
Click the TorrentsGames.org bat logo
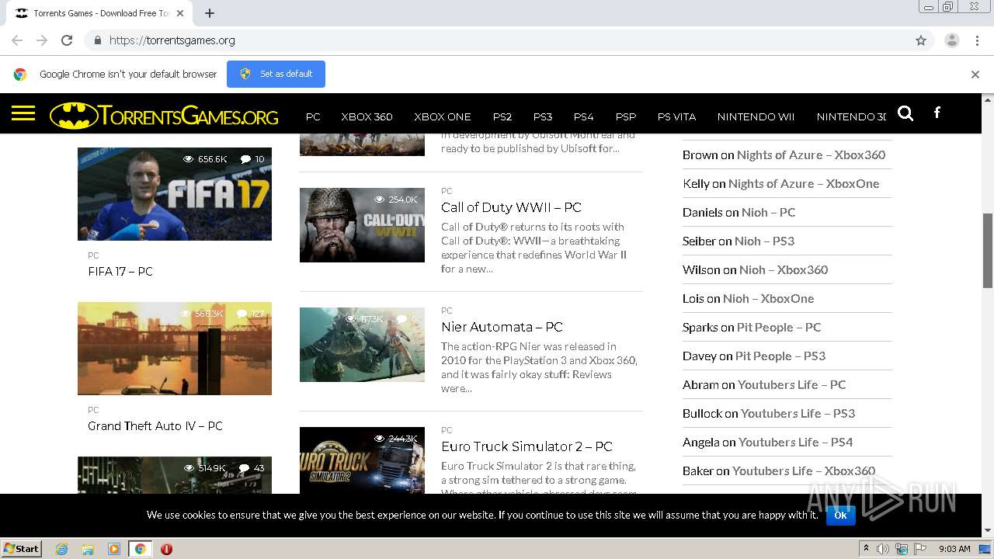pos(164,116)
